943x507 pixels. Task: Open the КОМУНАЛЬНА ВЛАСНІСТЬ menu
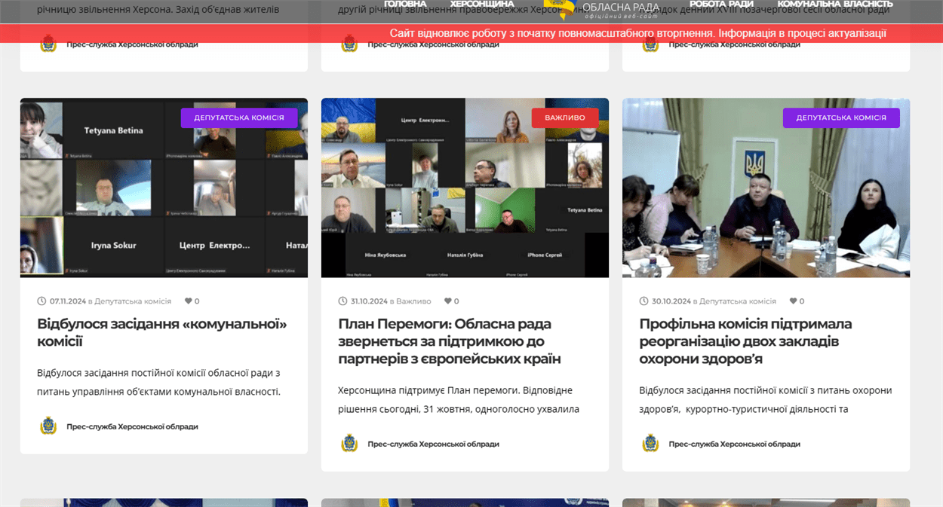pyautogui.click(x=834, y=5)
